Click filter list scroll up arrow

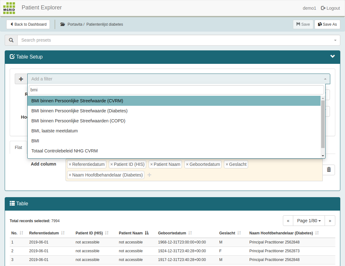pos(323,98)
